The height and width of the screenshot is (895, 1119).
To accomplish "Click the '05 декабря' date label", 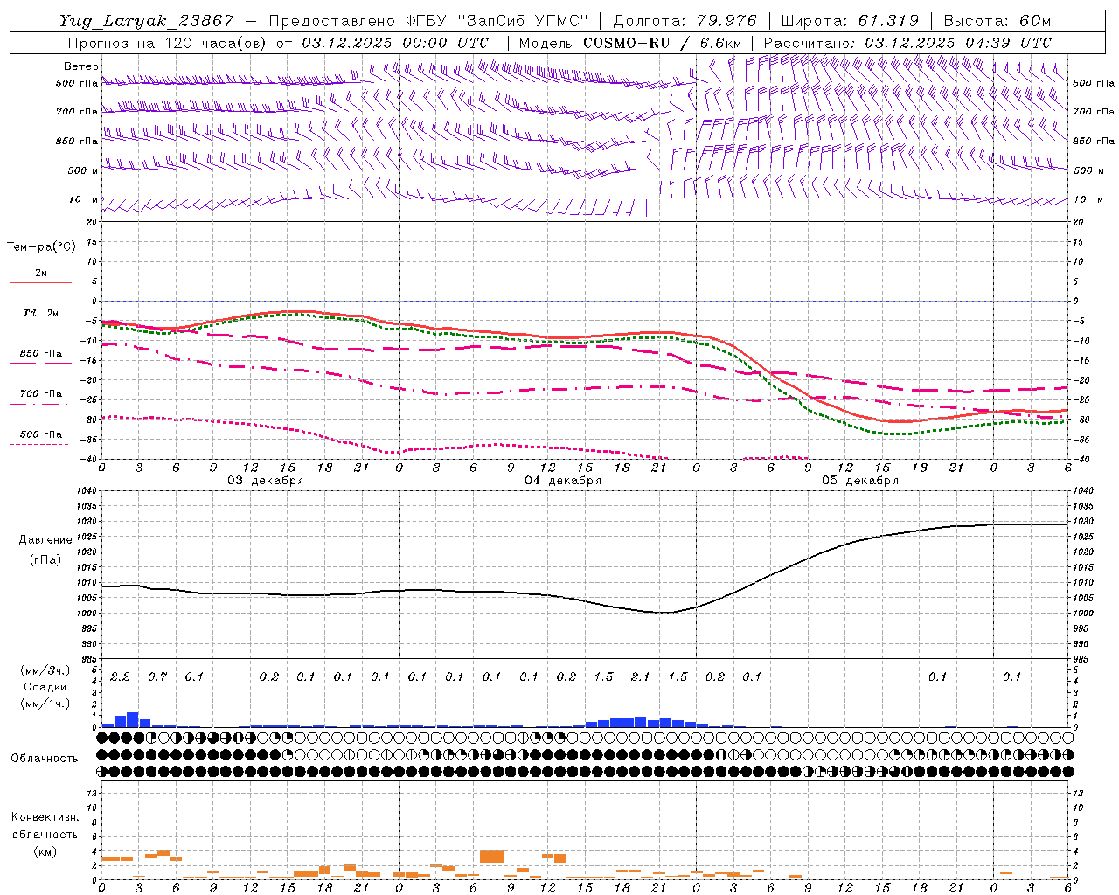I will click(x=860, y=481).
